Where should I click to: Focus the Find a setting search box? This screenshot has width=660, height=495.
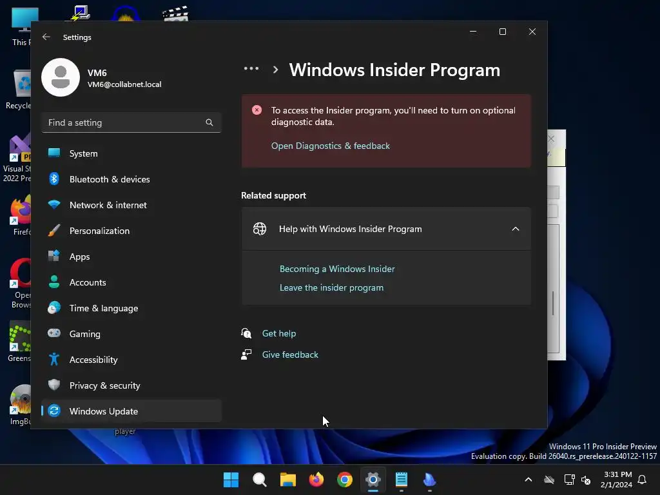[131, 122]
